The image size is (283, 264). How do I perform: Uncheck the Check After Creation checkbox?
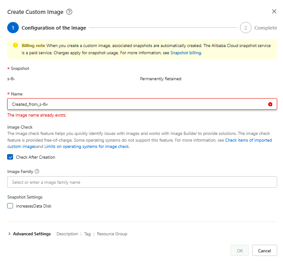(10, 157)
